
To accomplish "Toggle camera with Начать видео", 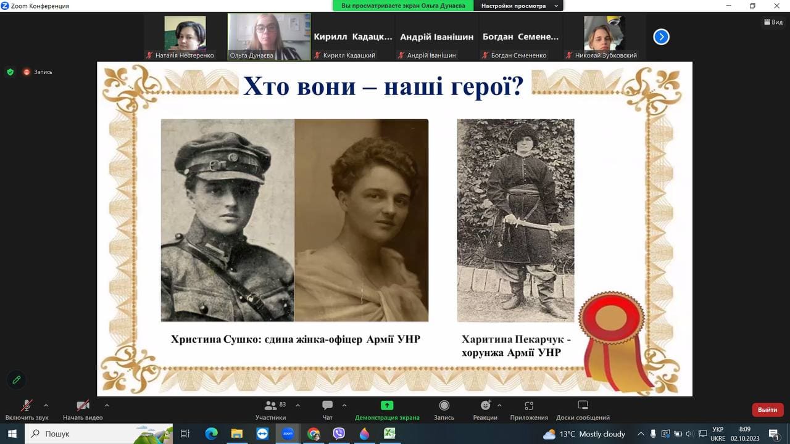I will click(83, 409).
